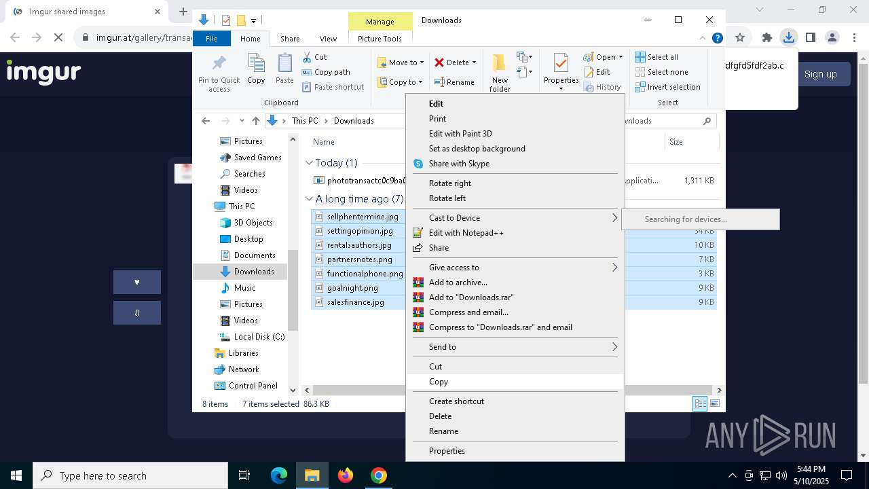This screenshot has height=489, width=869.
Task: Choose Copy in context menu
Action: [x=515, y=382]
